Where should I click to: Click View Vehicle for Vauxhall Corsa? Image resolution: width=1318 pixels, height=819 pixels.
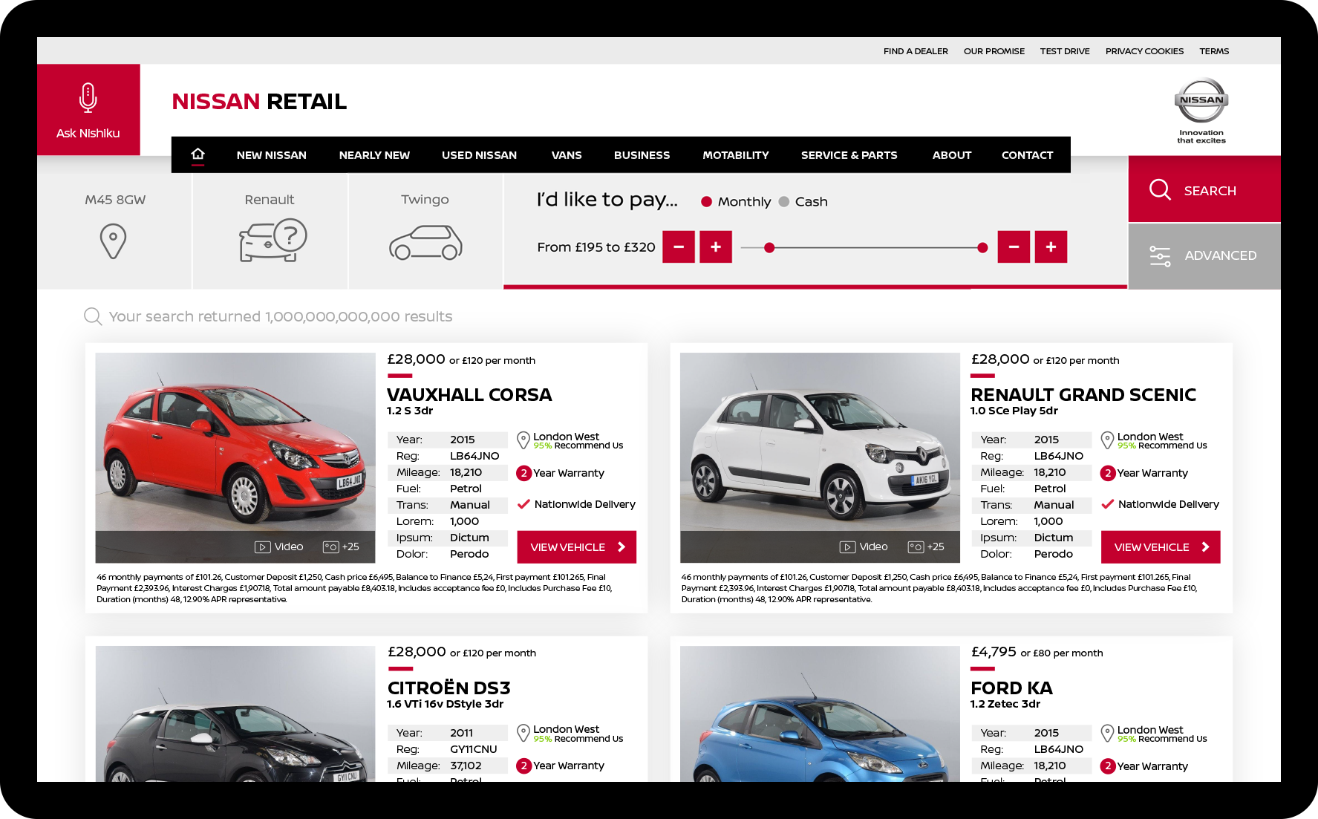point(576,547)
